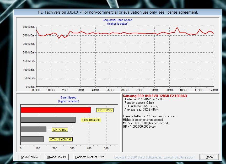Select the Samsung SSD 840 EVO drive title

click(x=155, y=96)
